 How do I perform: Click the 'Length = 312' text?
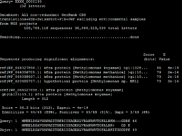tap(35, 99)
